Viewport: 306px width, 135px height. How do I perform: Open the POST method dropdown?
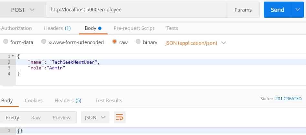[23, 10]
